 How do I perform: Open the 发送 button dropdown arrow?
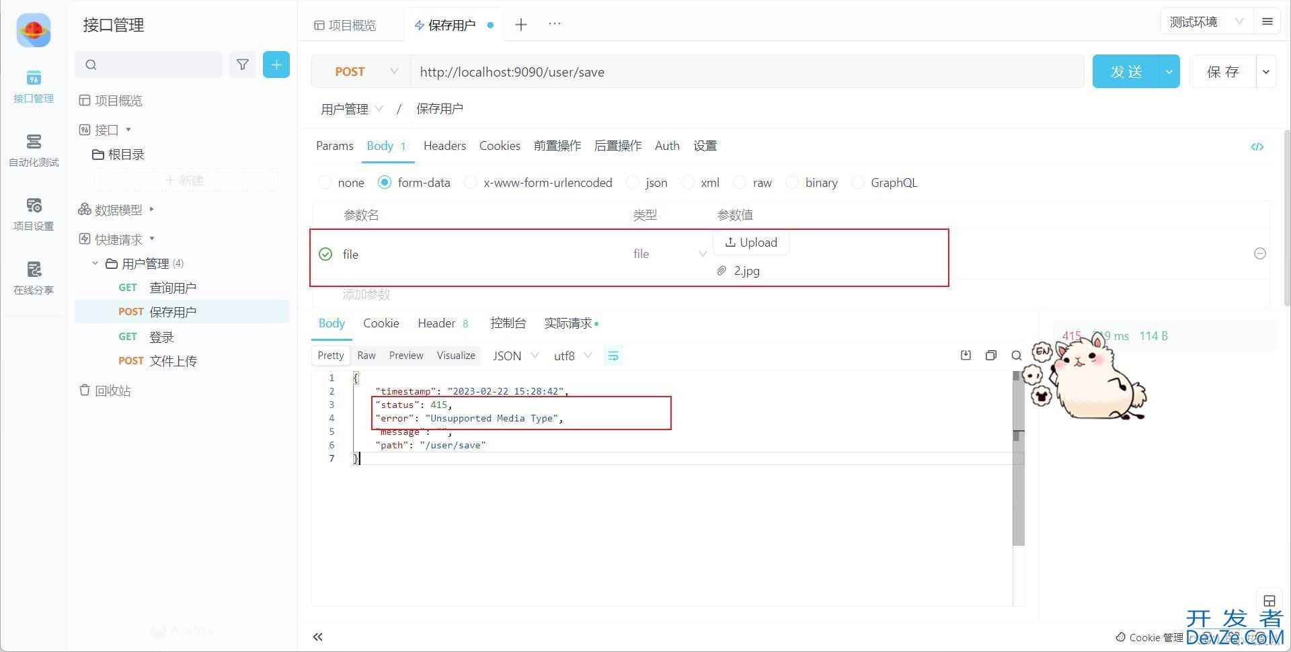(1169, 71)
